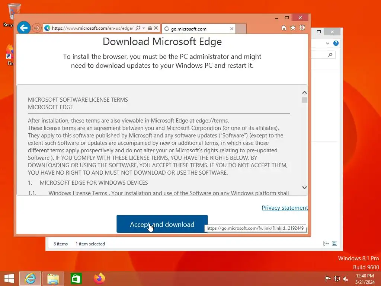Viewport: 381px width, 286px height.
Task: Open the Tools gear menu
Action: coord(302,28)
